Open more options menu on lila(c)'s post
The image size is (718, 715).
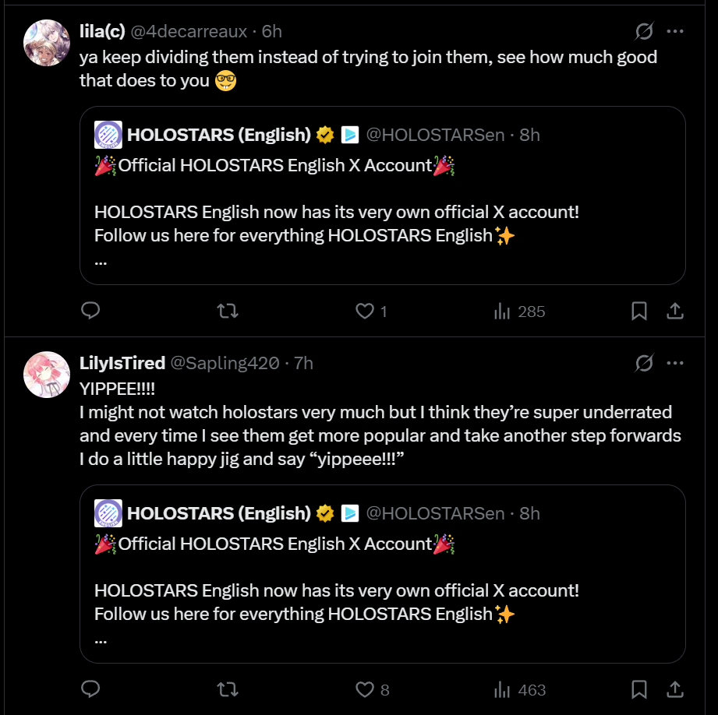(x=675, y=32)
